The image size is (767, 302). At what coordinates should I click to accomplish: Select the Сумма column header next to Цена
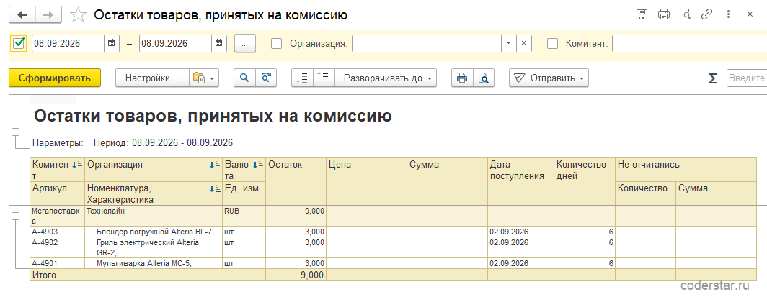[x=447, y=181]
